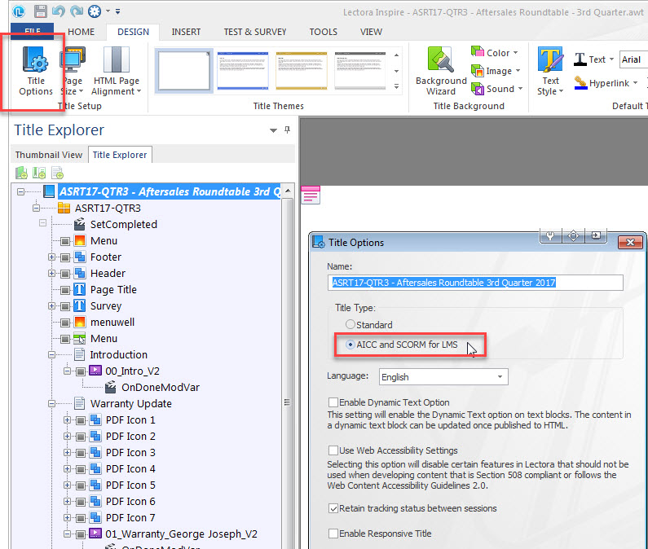The width and height of the screenshot is (648, 549).
Task: Select the Introduction page in tree
Action: (119, 355)
